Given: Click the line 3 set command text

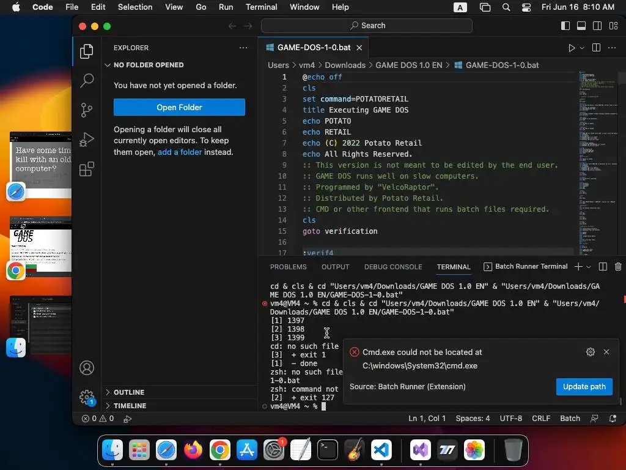Looking at the screenshot, I should 355,99.
